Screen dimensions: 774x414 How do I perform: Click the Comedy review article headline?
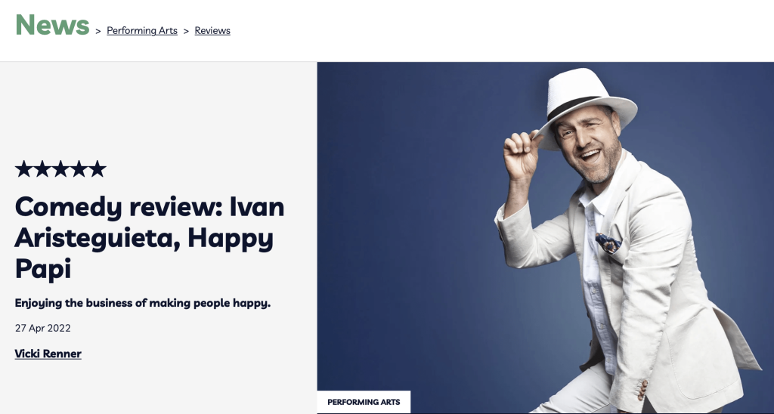[150, 238]
